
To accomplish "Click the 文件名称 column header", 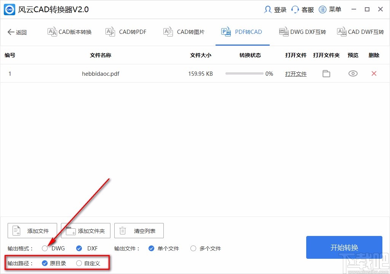I will (101, 55).
